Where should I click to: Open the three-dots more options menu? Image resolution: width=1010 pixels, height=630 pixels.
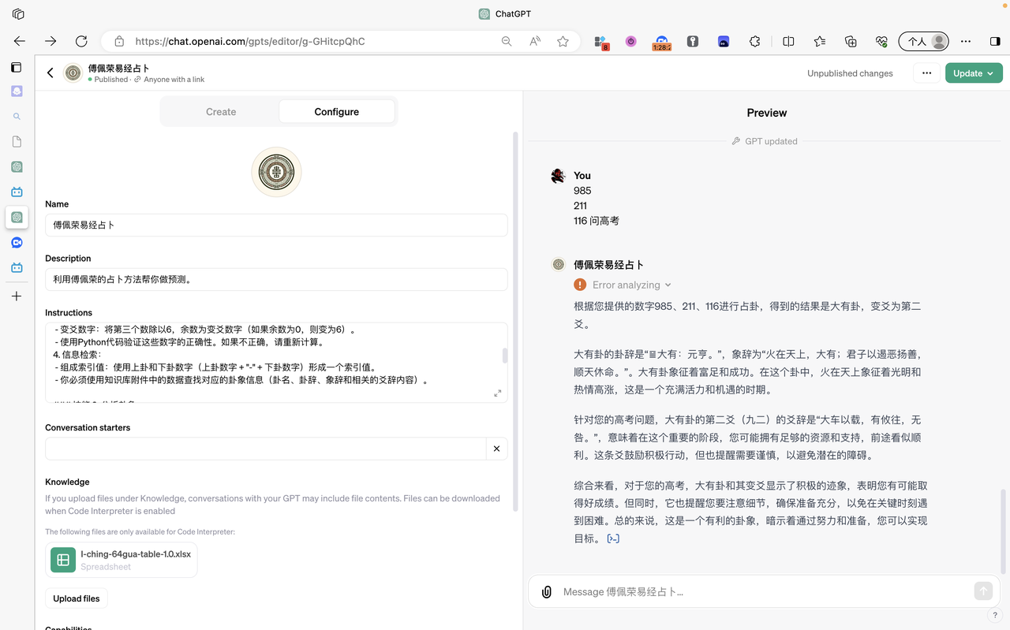tap(926, 73)
